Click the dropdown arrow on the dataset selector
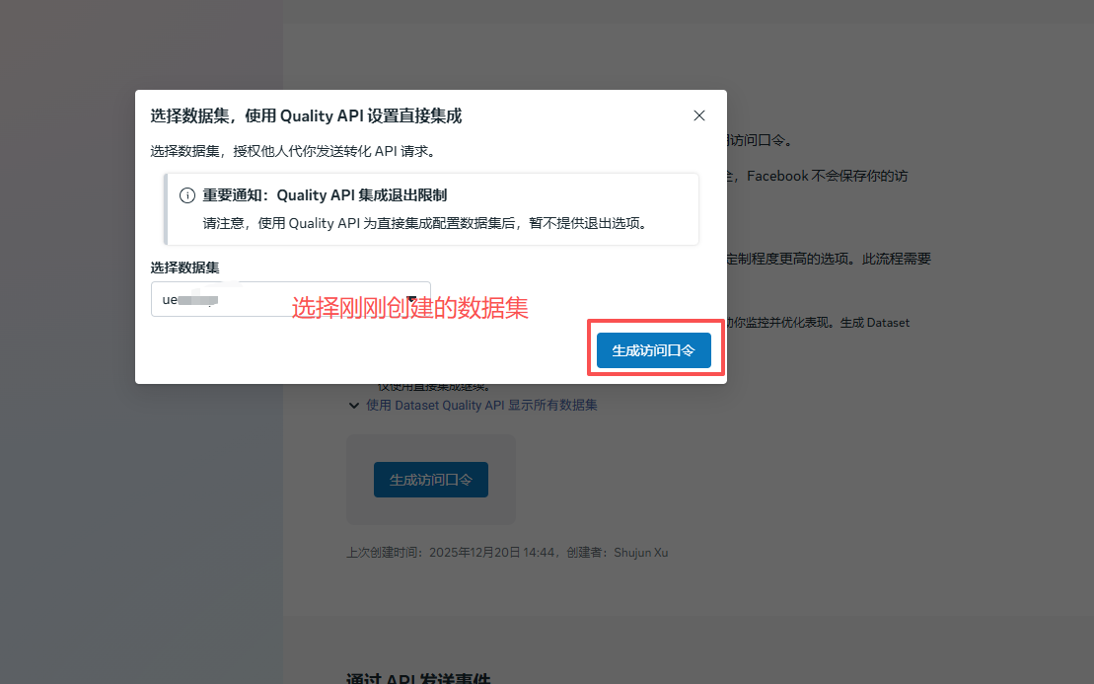Image resolution: width=1094 pixels, height=684 pixels. (x=411, y=299)
